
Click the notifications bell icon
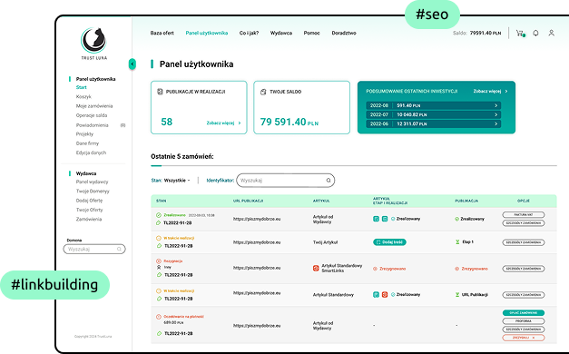(535, 33)
